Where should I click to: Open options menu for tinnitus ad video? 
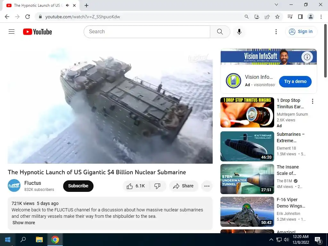click(313, 101)
